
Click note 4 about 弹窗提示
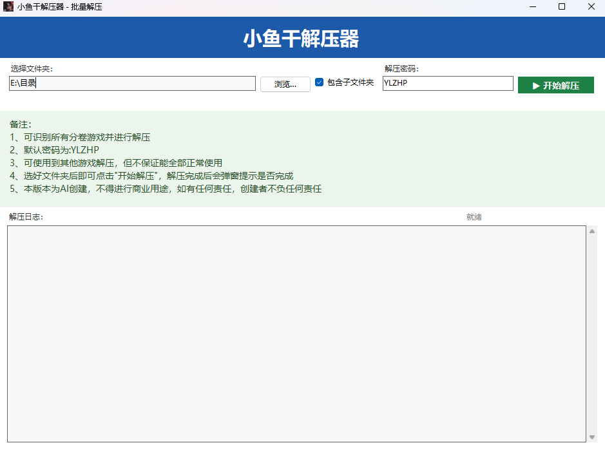pos(151,176)
